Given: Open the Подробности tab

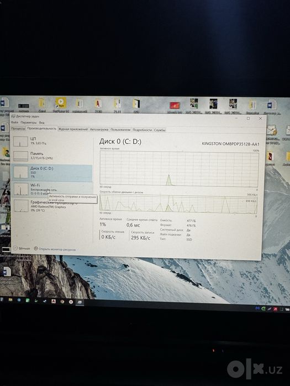Looking at the screenshot, I should pyautogui.click(x=142, y=130).
